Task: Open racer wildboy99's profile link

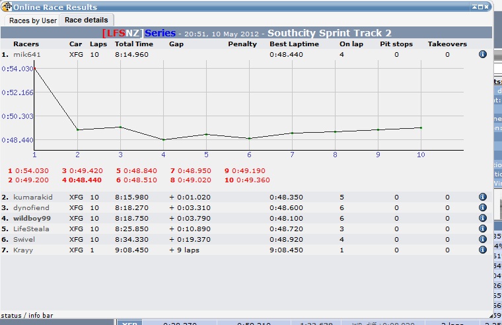Action: [32, 219]
